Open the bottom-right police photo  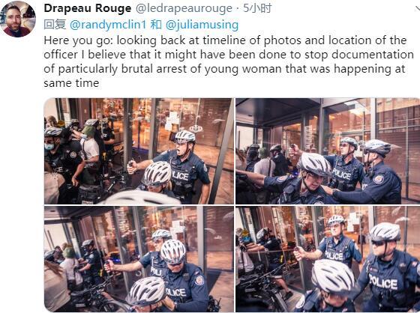[328, 259]
